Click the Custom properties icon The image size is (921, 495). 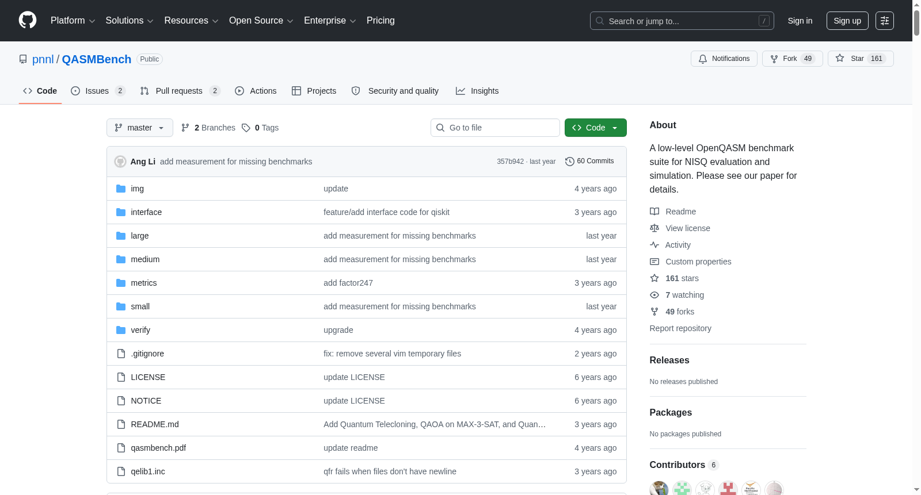click(x=654, y=262)
